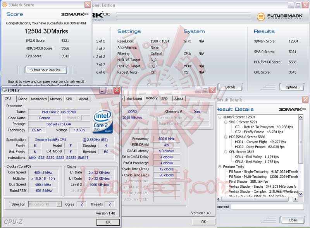Click the Multiplier value x 10.0
The height and width of the screenshot is (228, 310).
click(x=43, y=178)
